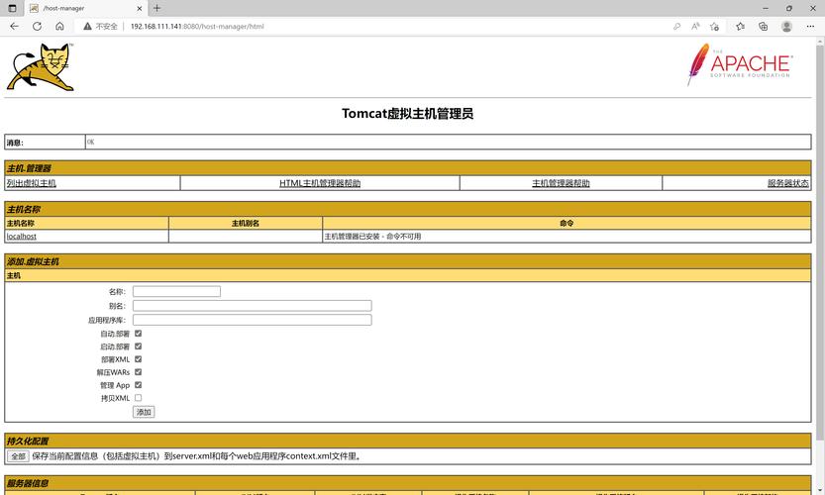825x495 pixels.
Task: Open the browser profile avatar
Action: click(786, 27)
